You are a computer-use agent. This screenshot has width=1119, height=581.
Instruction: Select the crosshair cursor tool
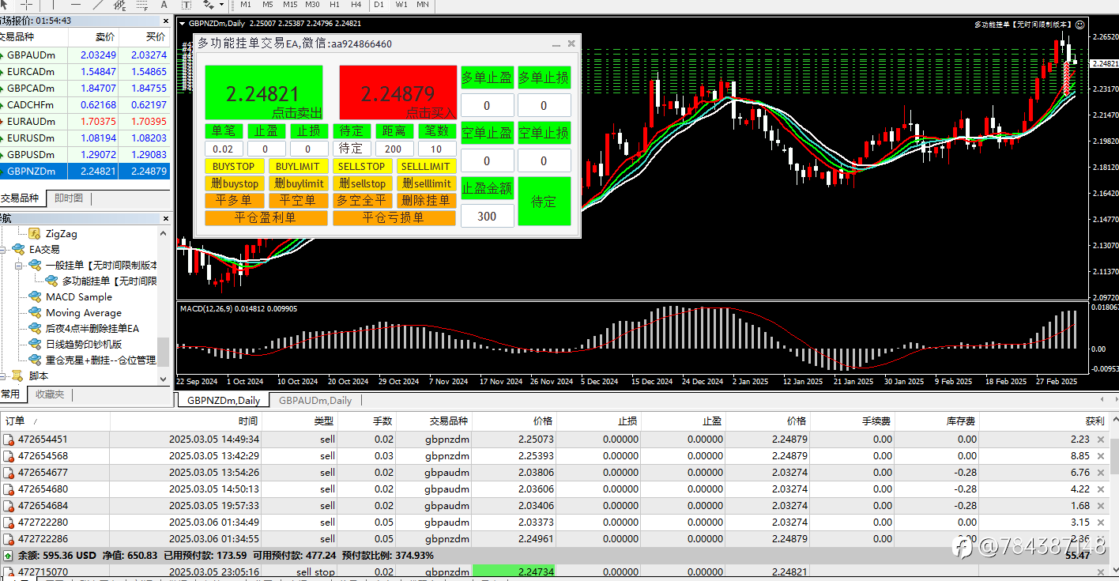click(x=26, y=5)
